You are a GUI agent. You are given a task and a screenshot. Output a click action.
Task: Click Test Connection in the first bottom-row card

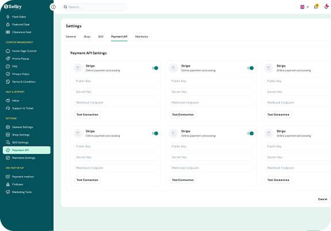[x=87, y=180]
